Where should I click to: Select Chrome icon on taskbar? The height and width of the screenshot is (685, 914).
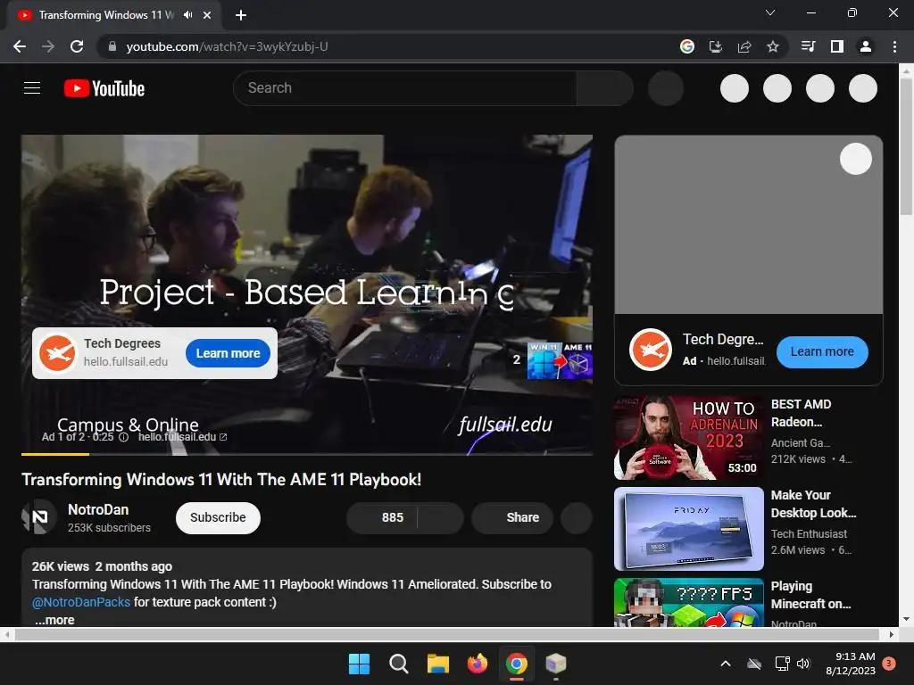point(517,664)
